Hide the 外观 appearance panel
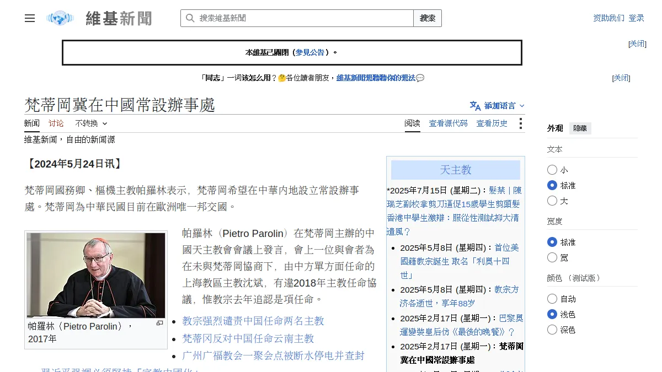 click(x=580, y=128)
